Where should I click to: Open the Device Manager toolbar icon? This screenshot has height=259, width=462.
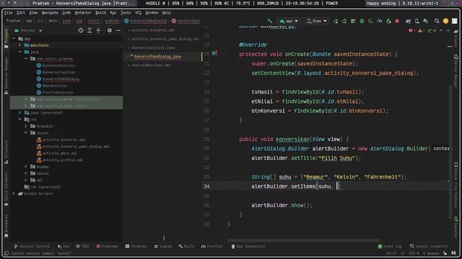coord(417,21)
